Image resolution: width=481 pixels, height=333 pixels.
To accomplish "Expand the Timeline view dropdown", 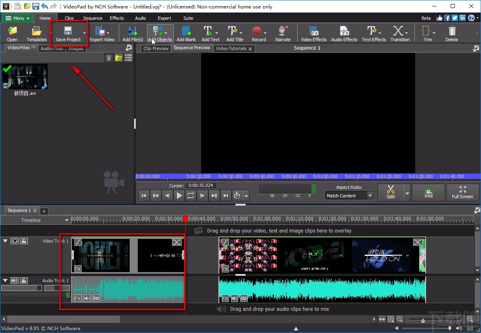I will [x=67, y=220].
